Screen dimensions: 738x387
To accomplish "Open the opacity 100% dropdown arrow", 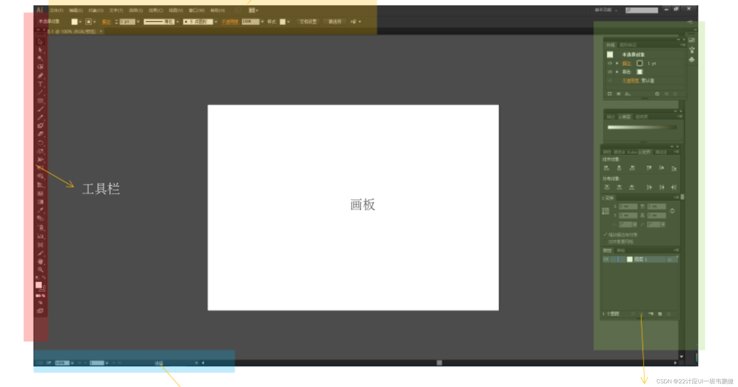I will coord(262,22).
